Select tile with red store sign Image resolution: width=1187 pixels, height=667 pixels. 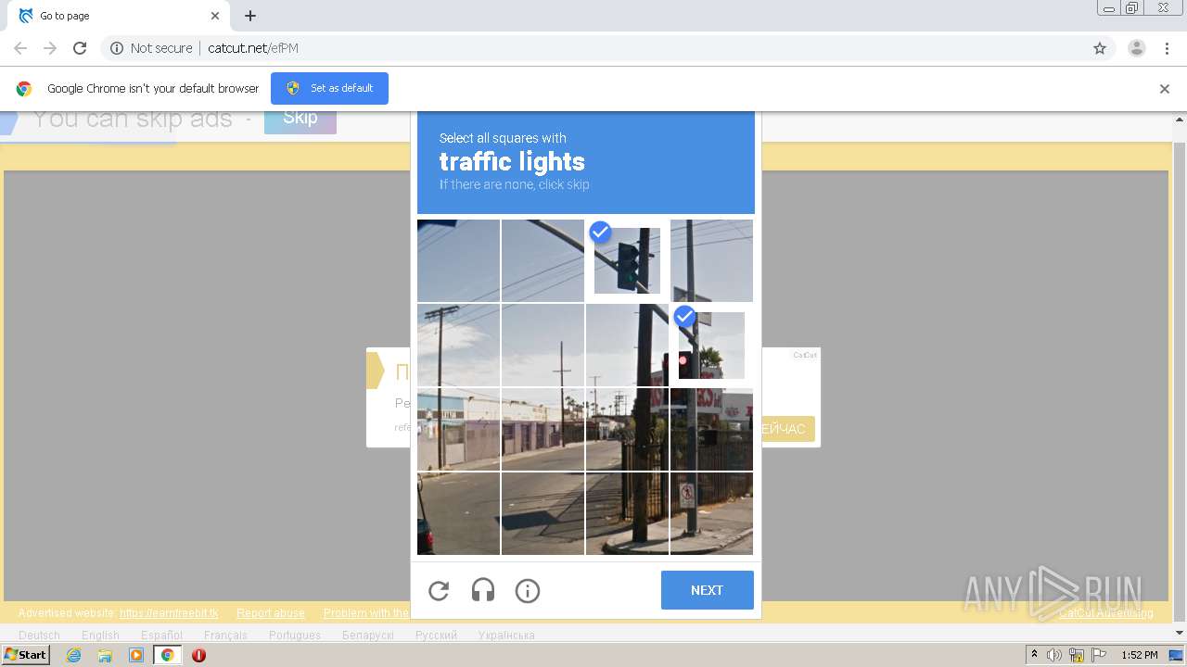coord(711,429)
